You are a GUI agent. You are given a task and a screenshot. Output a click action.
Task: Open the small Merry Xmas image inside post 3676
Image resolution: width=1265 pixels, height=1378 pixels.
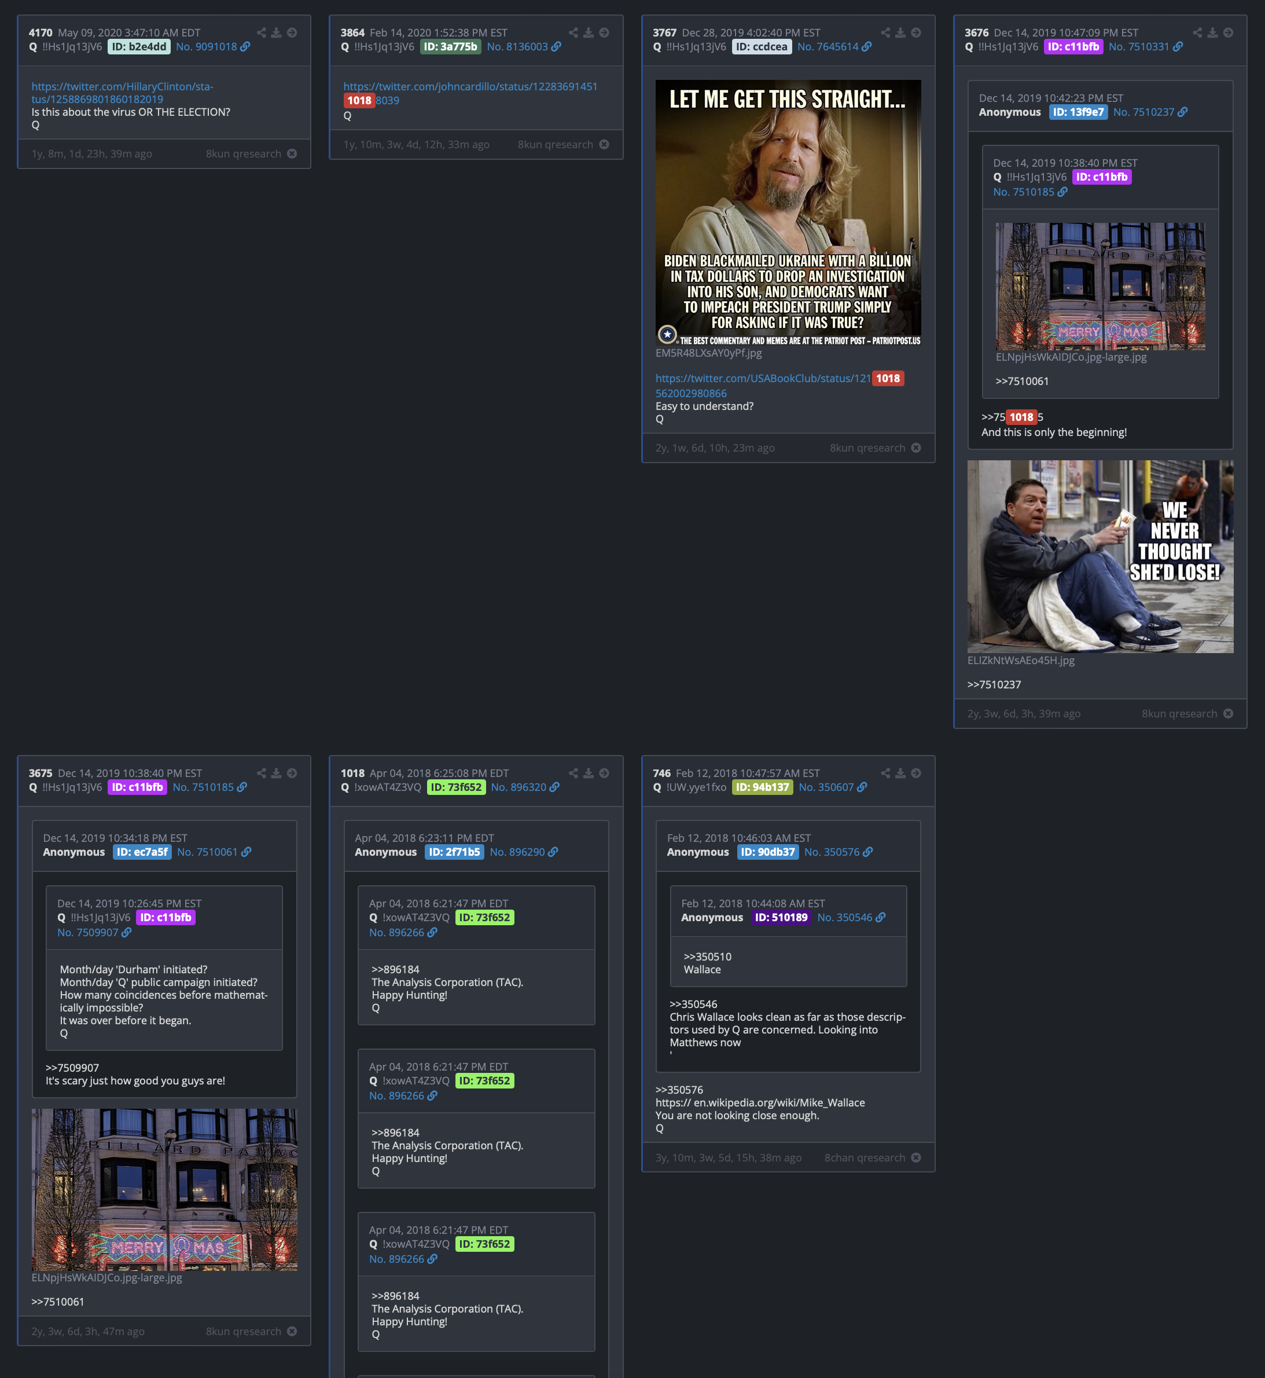click(1100, 286)
